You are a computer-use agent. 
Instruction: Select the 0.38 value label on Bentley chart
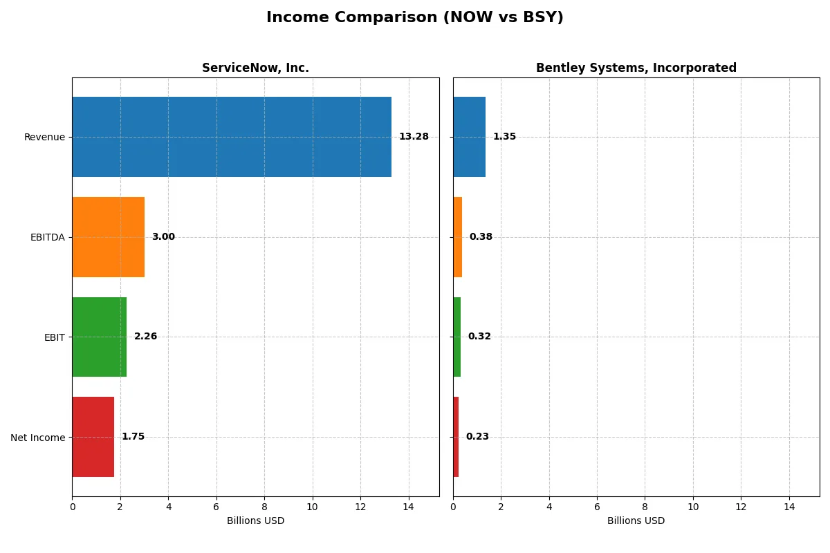pyautogui.click(x=482, y=236)
